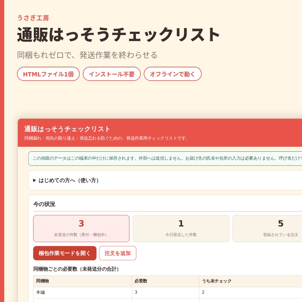
Task: Click the うさぎ工房 brand text
Action: pyautogui.click(x=33, y=18)
